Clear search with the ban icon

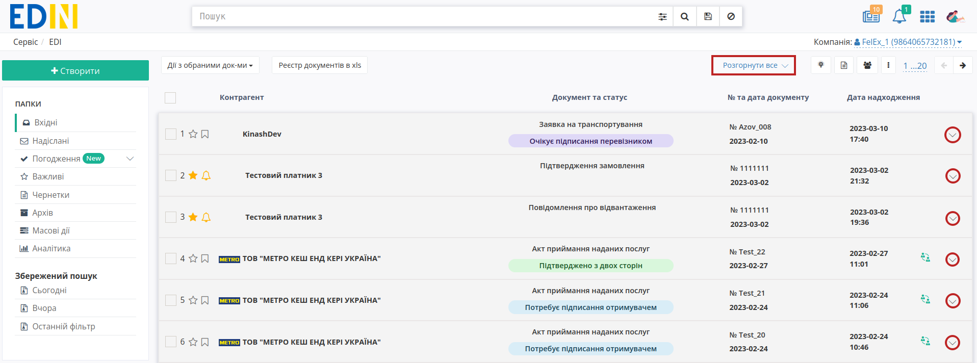731,17
